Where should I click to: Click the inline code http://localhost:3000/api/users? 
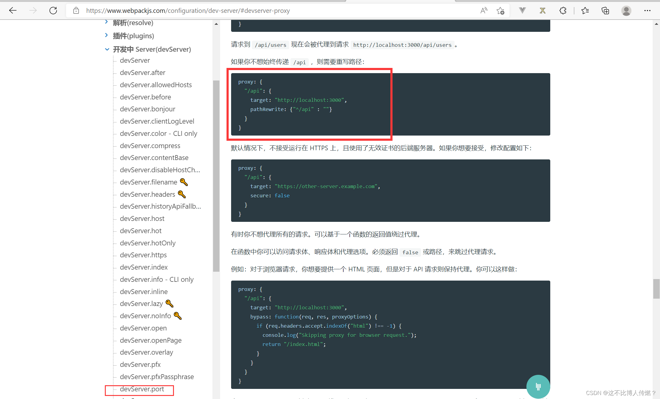point(402,45)
